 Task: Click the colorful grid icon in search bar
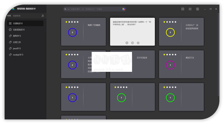click(x=124, y=9)
